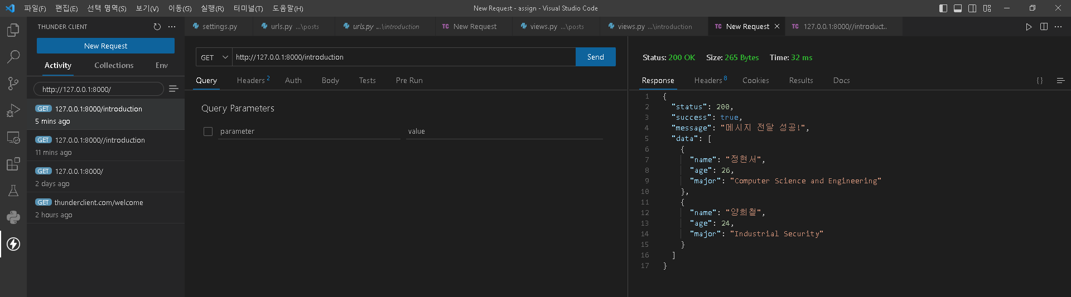The width and height of the screenshot is (1071, 297).
Task: Toggle bottom panel layout icon
Action: pos(958,8)
